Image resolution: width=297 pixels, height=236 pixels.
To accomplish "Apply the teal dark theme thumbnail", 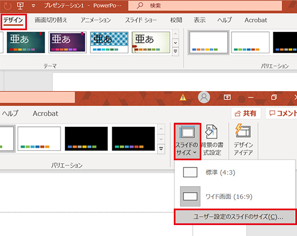I will click(x=26, y=42).
